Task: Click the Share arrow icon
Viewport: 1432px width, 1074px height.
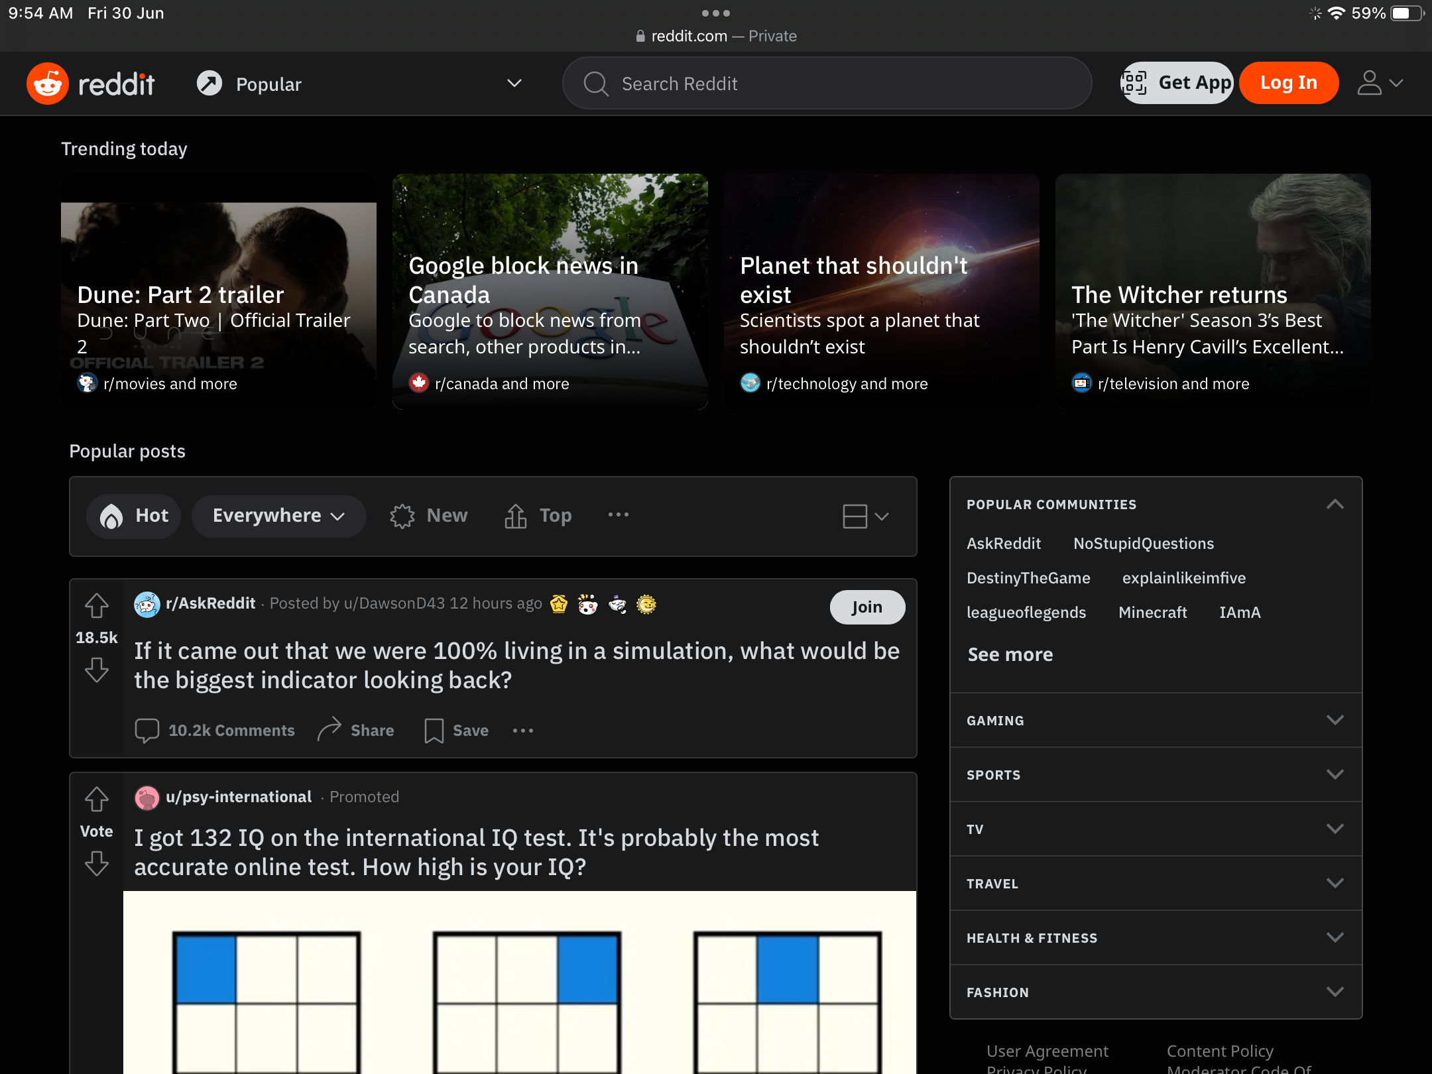Action: tap(329, 730)
